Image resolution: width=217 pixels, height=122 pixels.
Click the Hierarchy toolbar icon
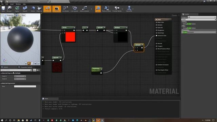tap(129, 9)
